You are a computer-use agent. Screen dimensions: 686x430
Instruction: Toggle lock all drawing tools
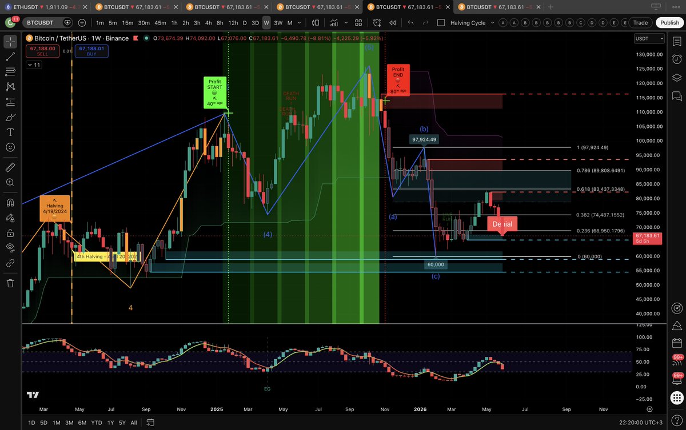pyautogui.click(x=10, y=233)
